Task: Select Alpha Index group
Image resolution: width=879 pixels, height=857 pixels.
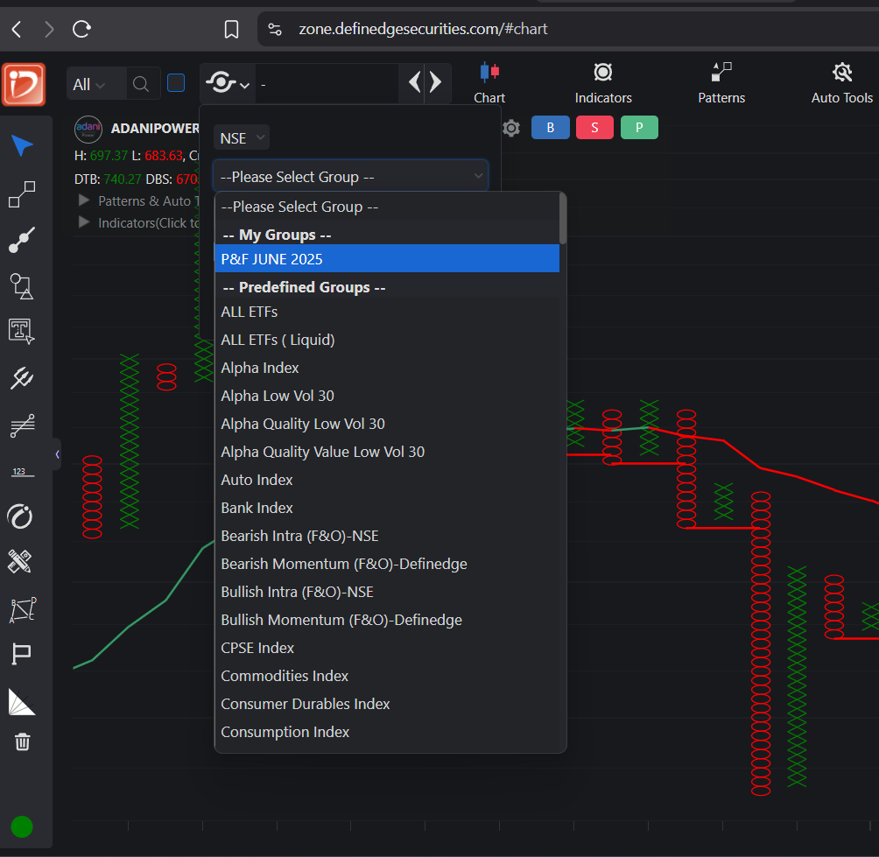Action: [387, 368]
